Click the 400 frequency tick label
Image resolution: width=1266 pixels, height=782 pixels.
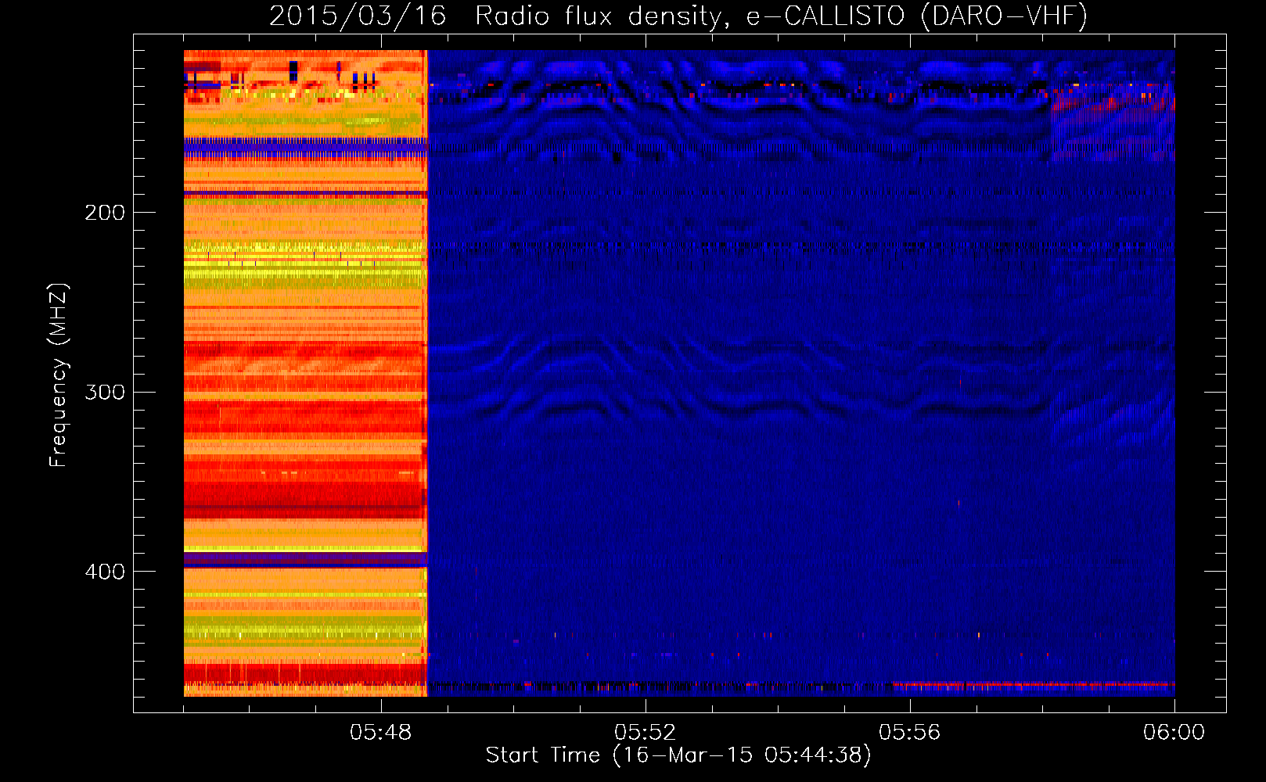point(105,572)
